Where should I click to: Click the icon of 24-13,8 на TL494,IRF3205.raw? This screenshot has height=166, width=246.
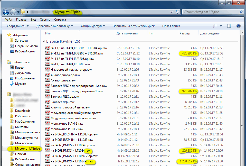(48, 64)
